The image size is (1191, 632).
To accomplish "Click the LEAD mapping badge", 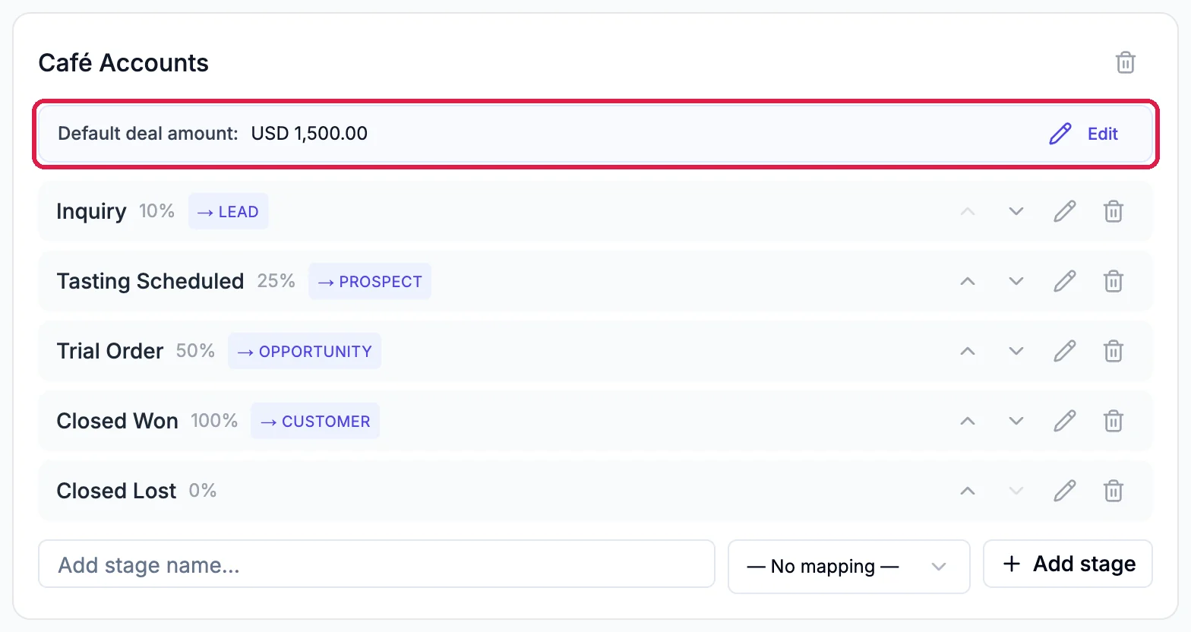I will point(228,211).
